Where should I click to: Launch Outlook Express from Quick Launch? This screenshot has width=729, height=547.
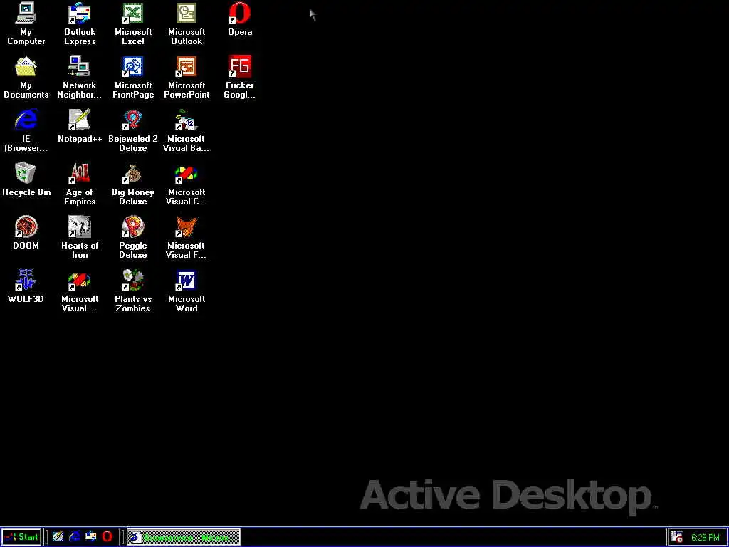tap(90, 537)
